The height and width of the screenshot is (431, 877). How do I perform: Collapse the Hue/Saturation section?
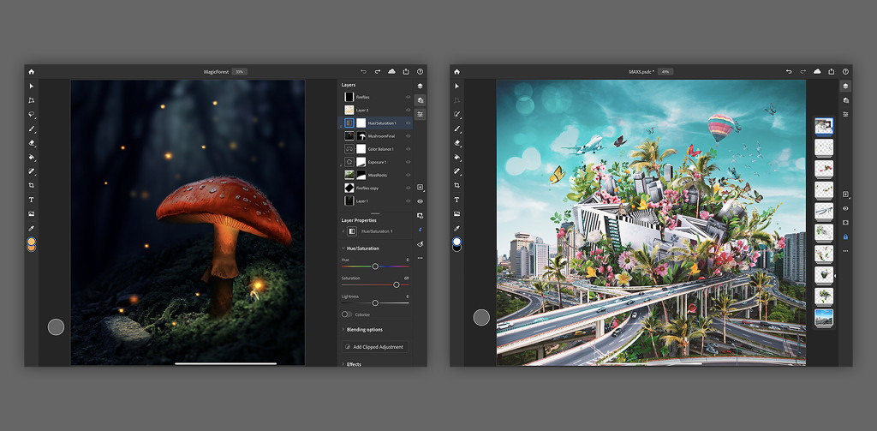click(343, 248)
